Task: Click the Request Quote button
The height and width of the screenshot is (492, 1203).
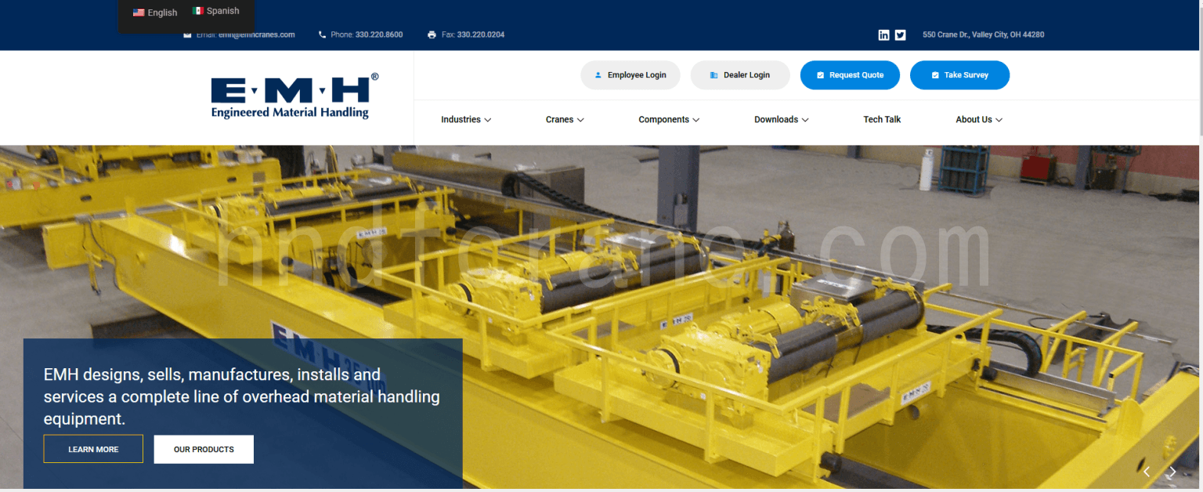Action: [x=850, y=74]
